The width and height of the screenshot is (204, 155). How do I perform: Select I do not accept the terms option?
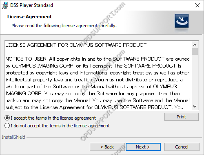7,126
